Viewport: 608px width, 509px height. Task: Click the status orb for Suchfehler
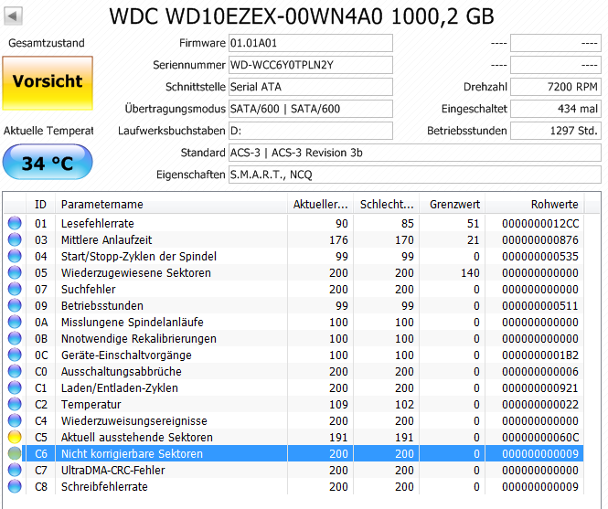(15, 289)
